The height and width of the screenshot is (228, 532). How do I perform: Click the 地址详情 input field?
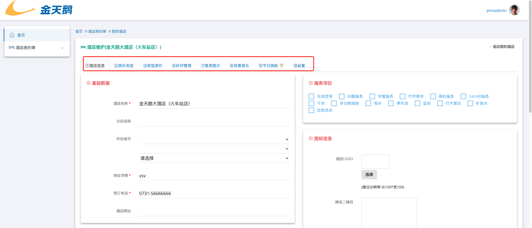214,176
